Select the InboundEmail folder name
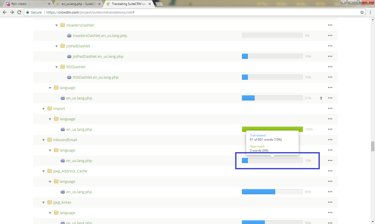The width and height of the screenshot is (375, 224). click(65, 140)
